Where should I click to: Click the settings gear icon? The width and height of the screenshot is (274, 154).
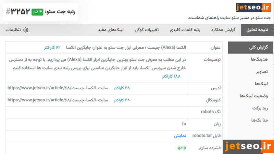(26, 30)
